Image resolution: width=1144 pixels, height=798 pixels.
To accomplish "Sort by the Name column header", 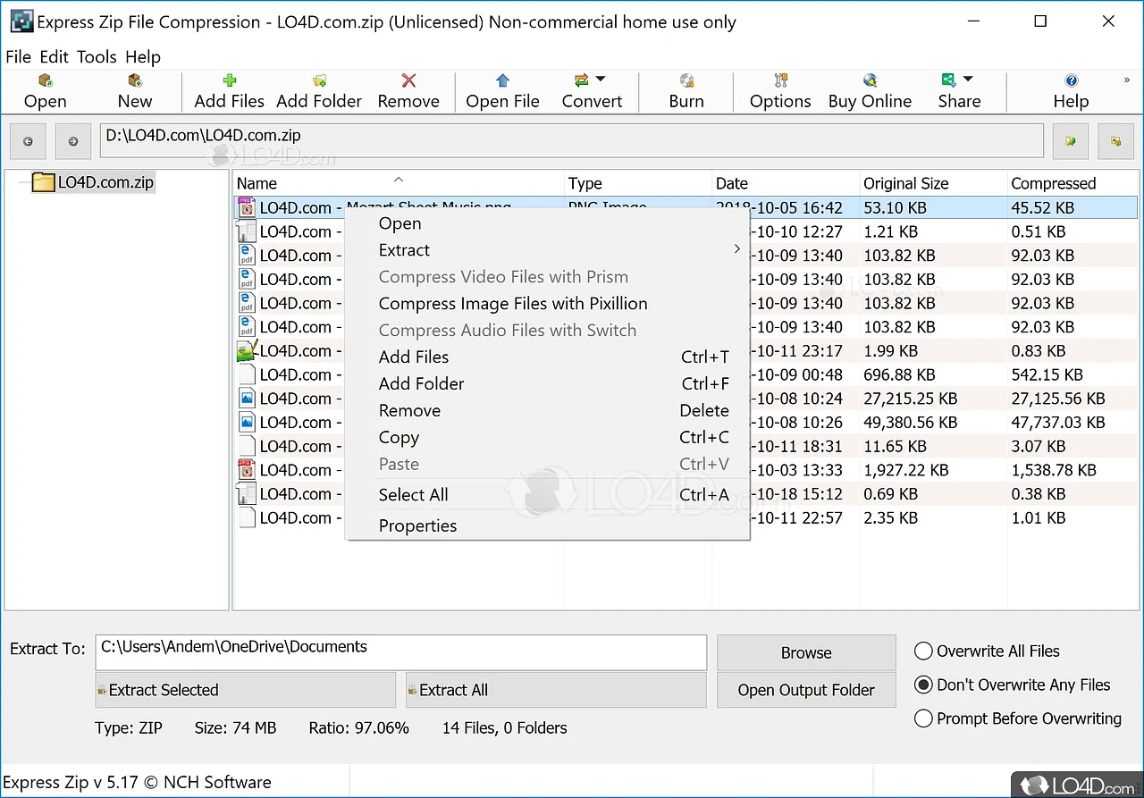I will pos(399,183).
